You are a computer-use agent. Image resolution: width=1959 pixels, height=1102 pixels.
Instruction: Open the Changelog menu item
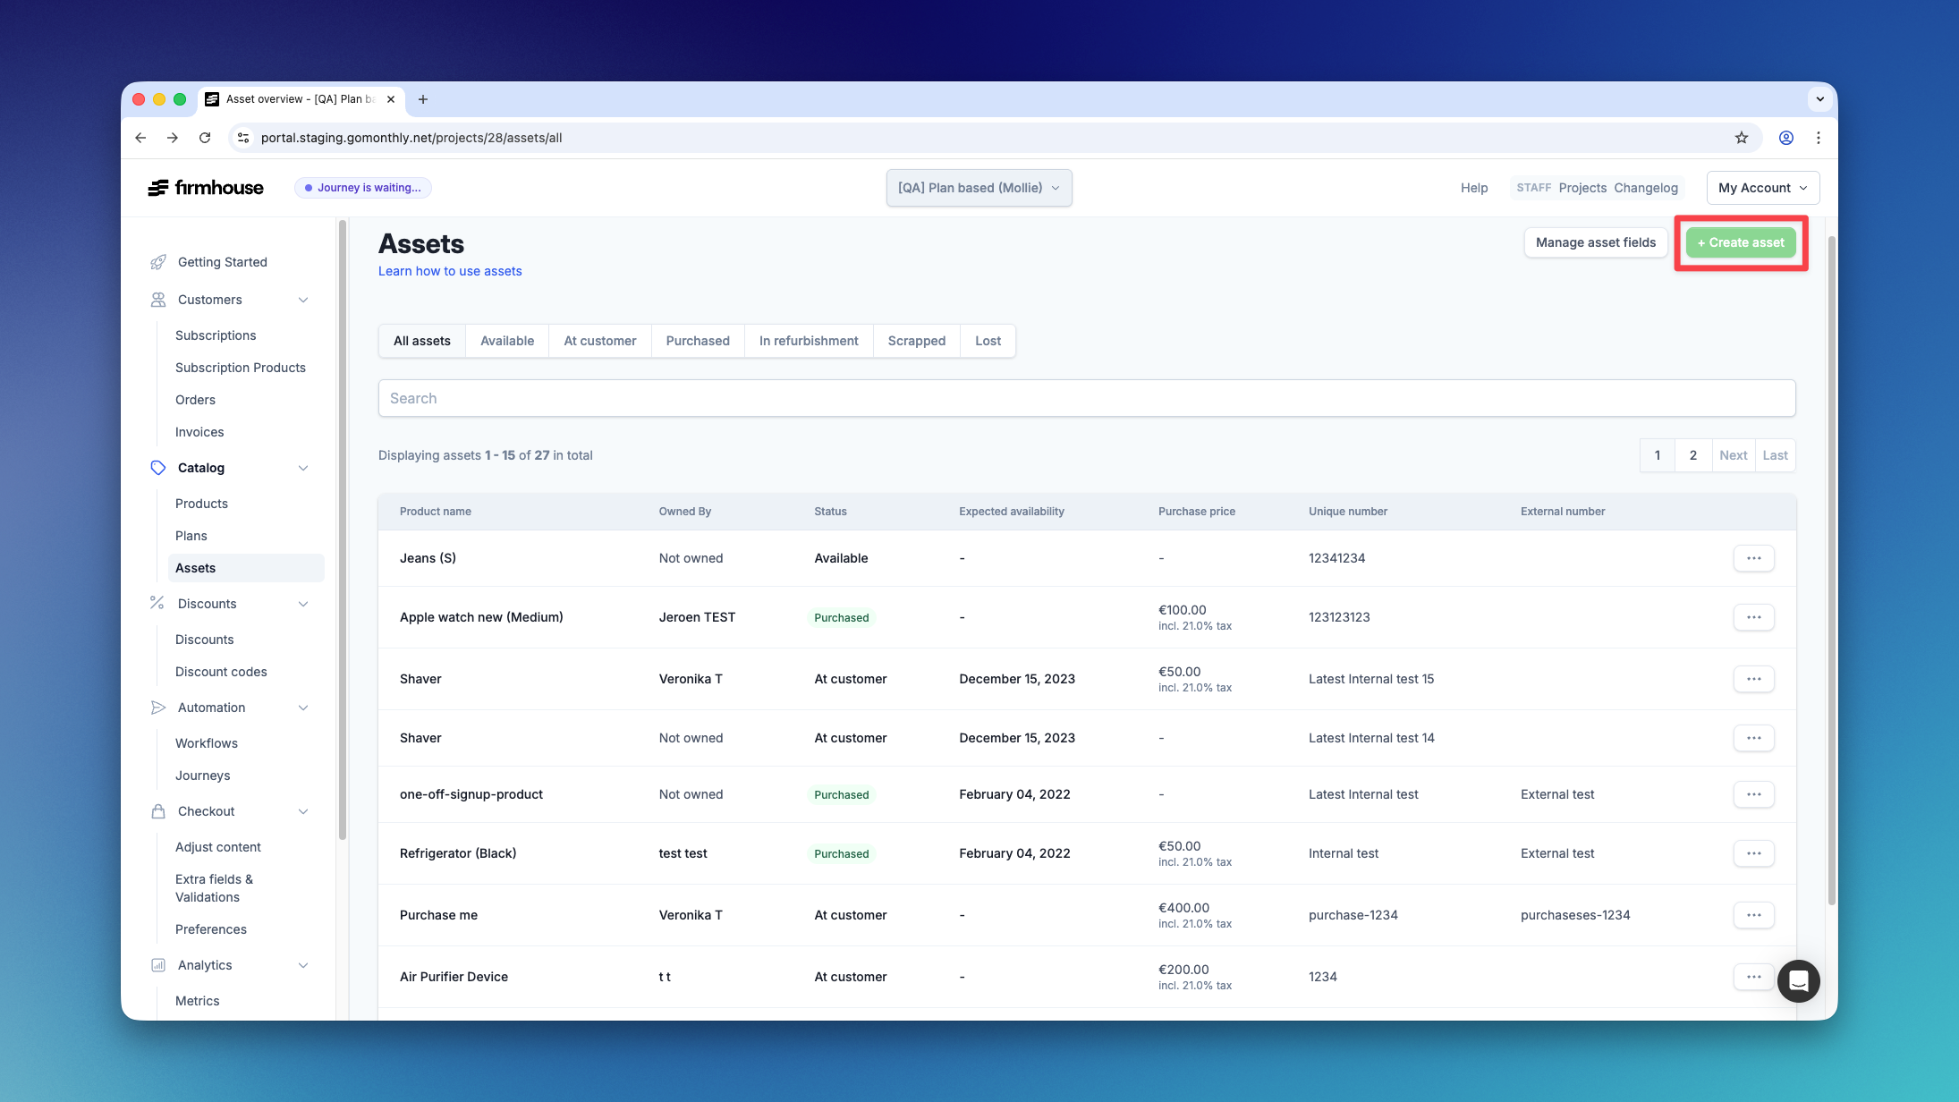(1646, 188)
